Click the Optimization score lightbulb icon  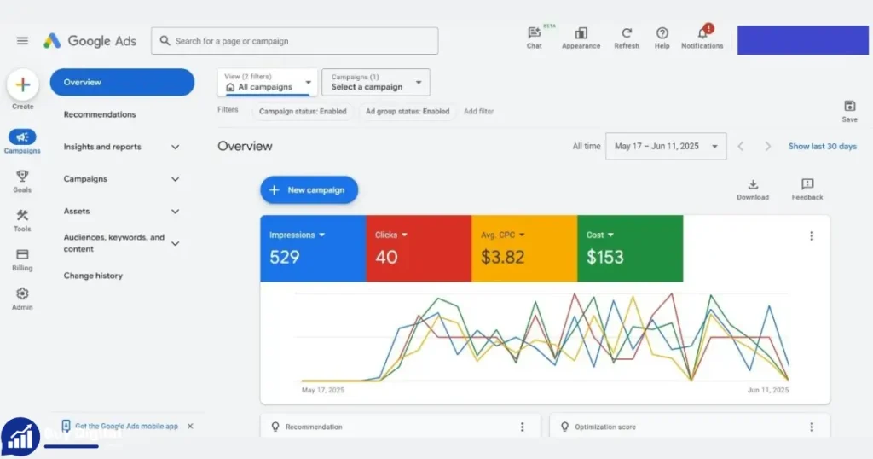coord(564,427)
